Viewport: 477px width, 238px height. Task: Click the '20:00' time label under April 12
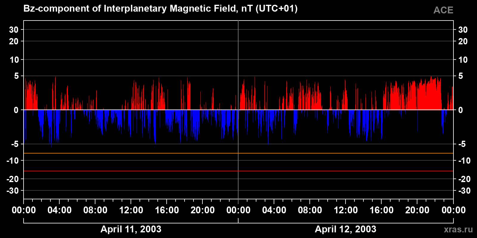click(x=417, y=210)
